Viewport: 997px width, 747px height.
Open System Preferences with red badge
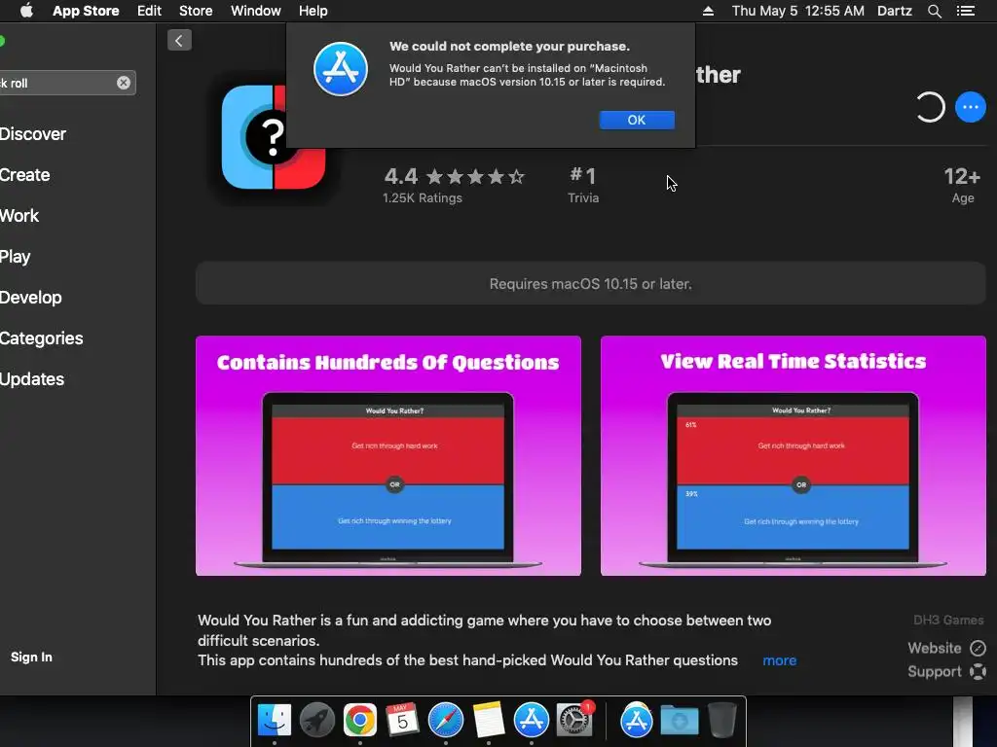coord(574,721)
